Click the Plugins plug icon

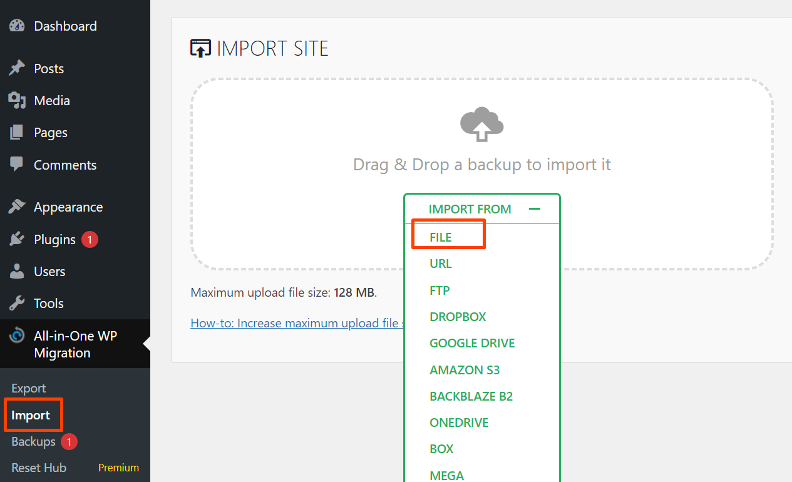[x=17, y=239]
